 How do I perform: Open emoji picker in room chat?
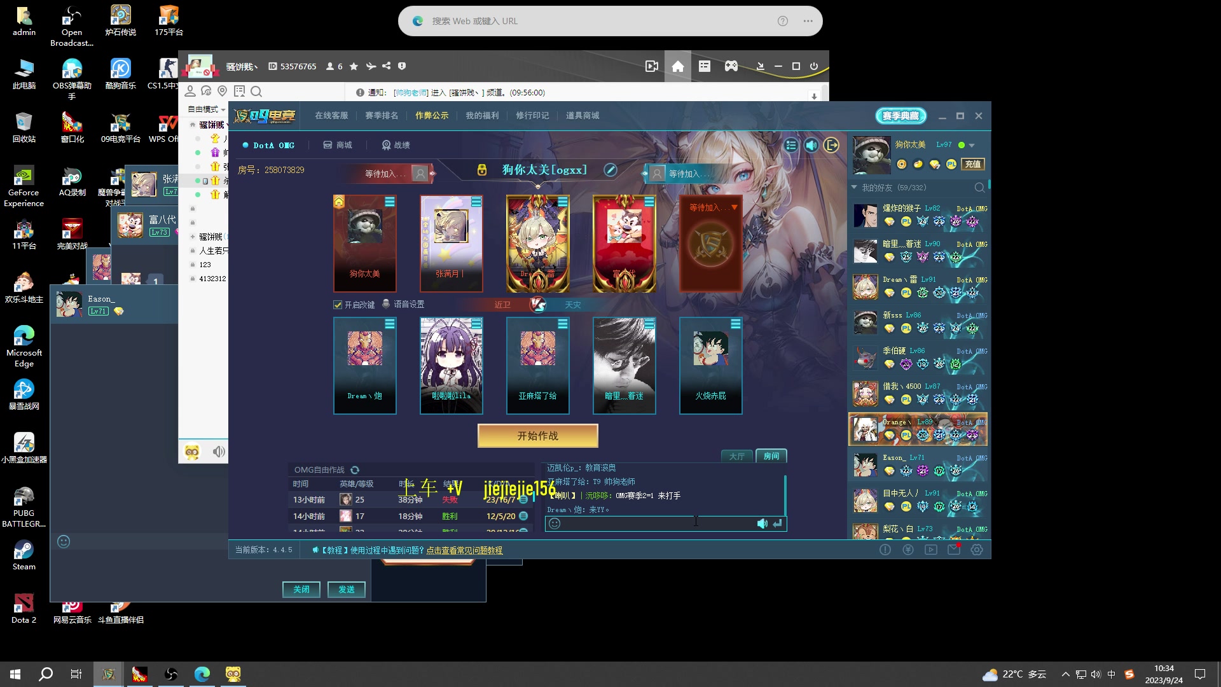point(555,524)
